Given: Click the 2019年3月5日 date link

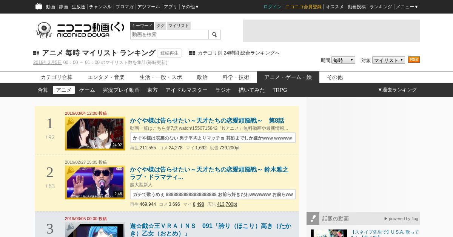Looking at the screenshot, I should [48, 62].
